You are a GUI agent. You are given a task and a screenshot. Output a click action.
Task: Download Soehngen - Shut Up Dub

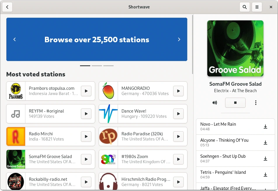click(265, 159)
